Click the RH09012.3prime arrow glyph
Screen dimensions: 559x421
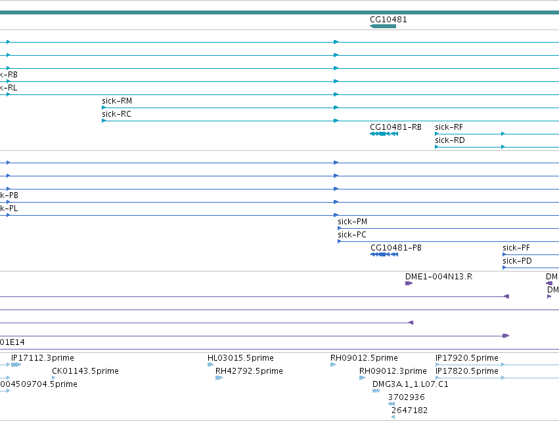(362, 378)
